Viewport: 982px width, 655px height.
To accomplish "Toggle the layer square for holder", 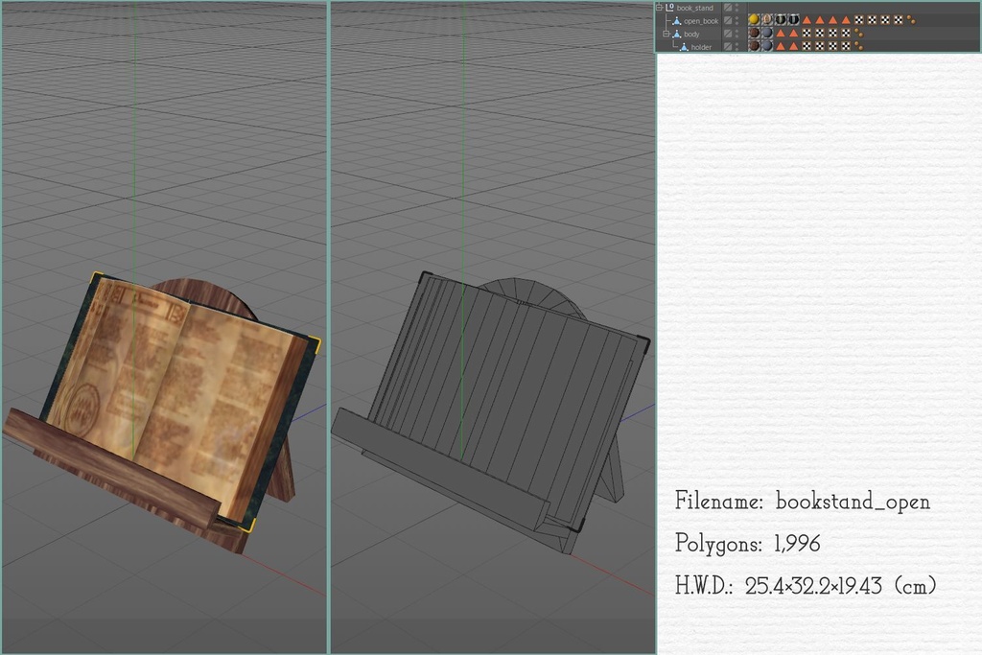I will [728, 46].
